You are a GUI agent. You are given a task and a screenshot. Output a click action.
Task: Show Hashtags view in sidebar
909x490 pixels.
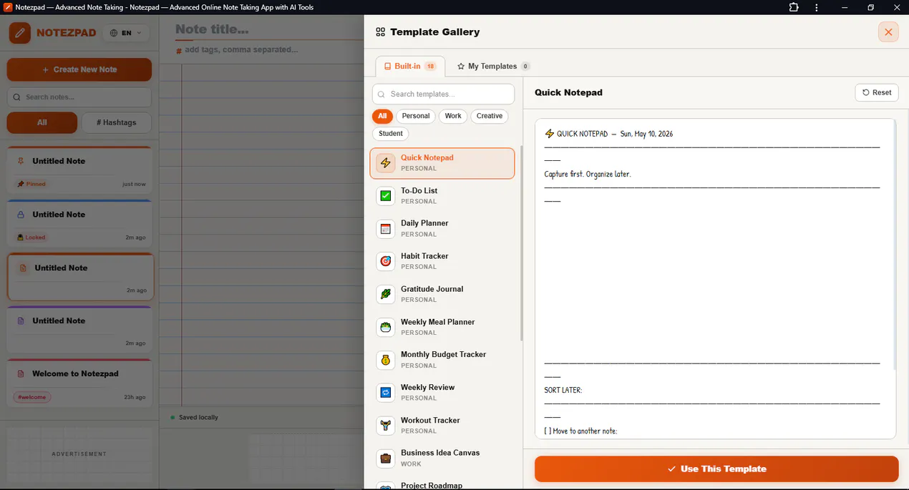point(117,122)
